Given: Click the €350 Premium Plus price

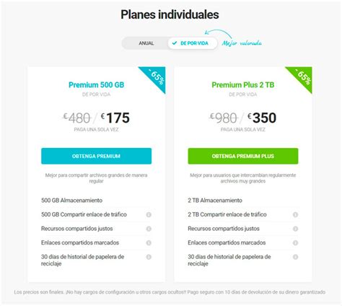Looking at the screenshot, I should click(262, 118).
